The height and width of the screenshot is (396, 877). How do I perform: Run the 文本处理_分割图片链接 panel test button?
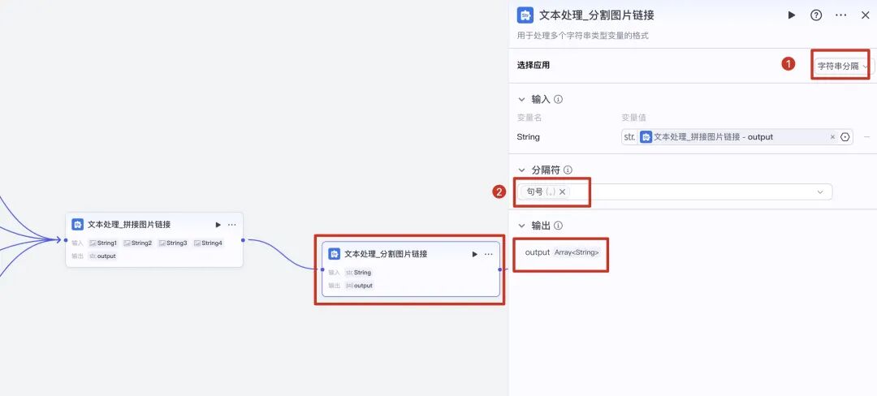point(792,15)
